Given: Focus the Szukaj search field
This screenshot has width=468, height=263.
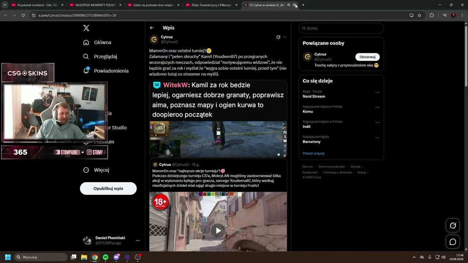Looking at the screenshot, I should 341,28.
